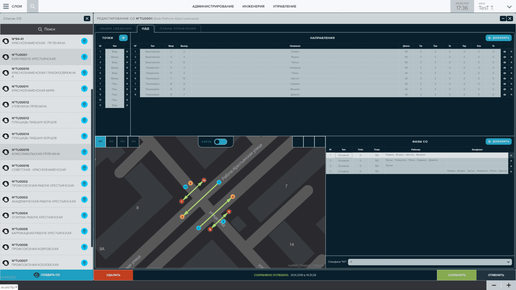Select point marker 4 on the map

pyautogui.click(x=233, y=197)
